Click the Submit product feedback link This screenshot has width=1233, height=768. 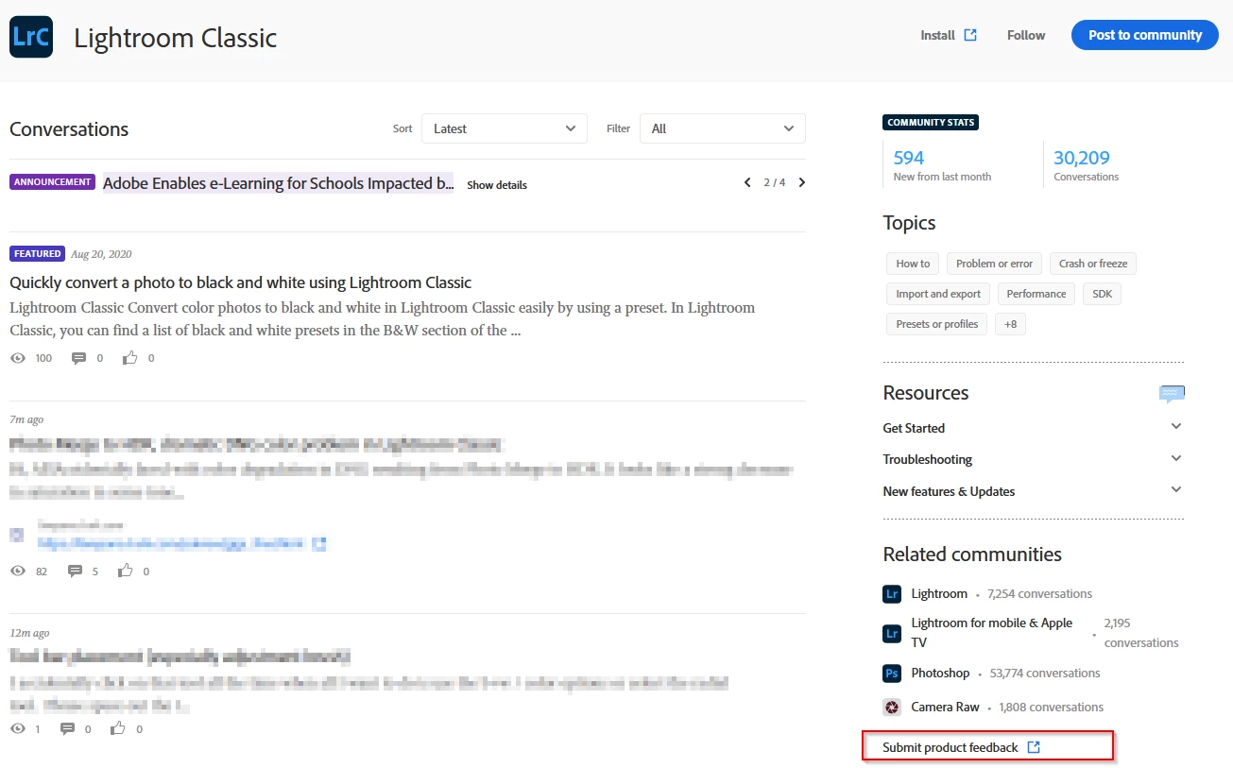point(950,747)
